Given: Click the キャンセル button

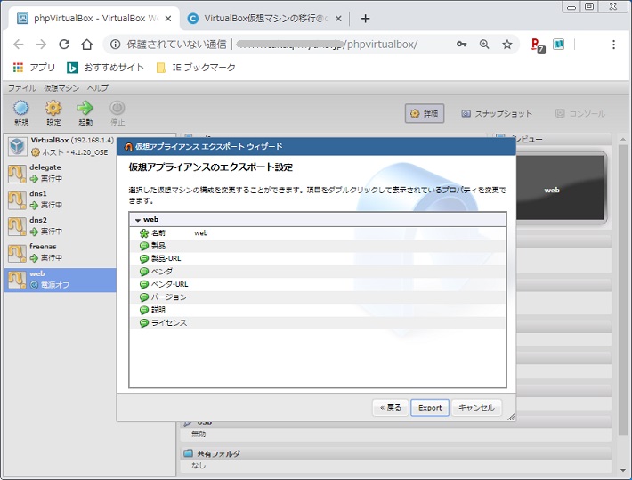Looking at the screenshot, I should (x=476, y=408).
